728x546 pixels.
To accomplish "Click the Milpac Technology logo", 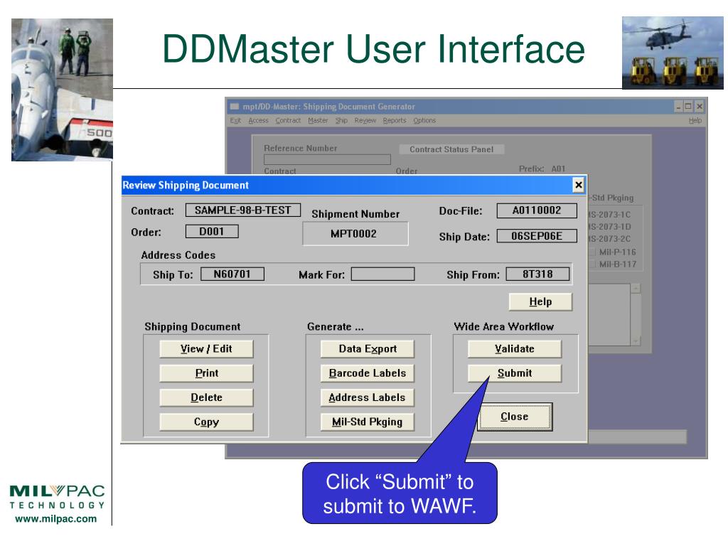I will (x=57, y=497).
